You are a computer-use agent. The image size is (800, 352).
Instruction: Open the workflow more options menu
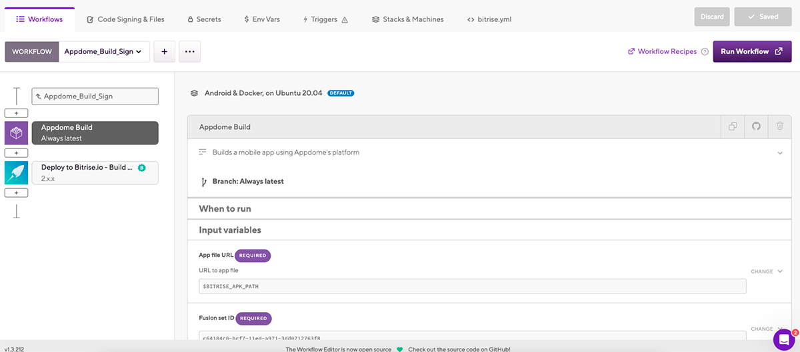(189, 52)
